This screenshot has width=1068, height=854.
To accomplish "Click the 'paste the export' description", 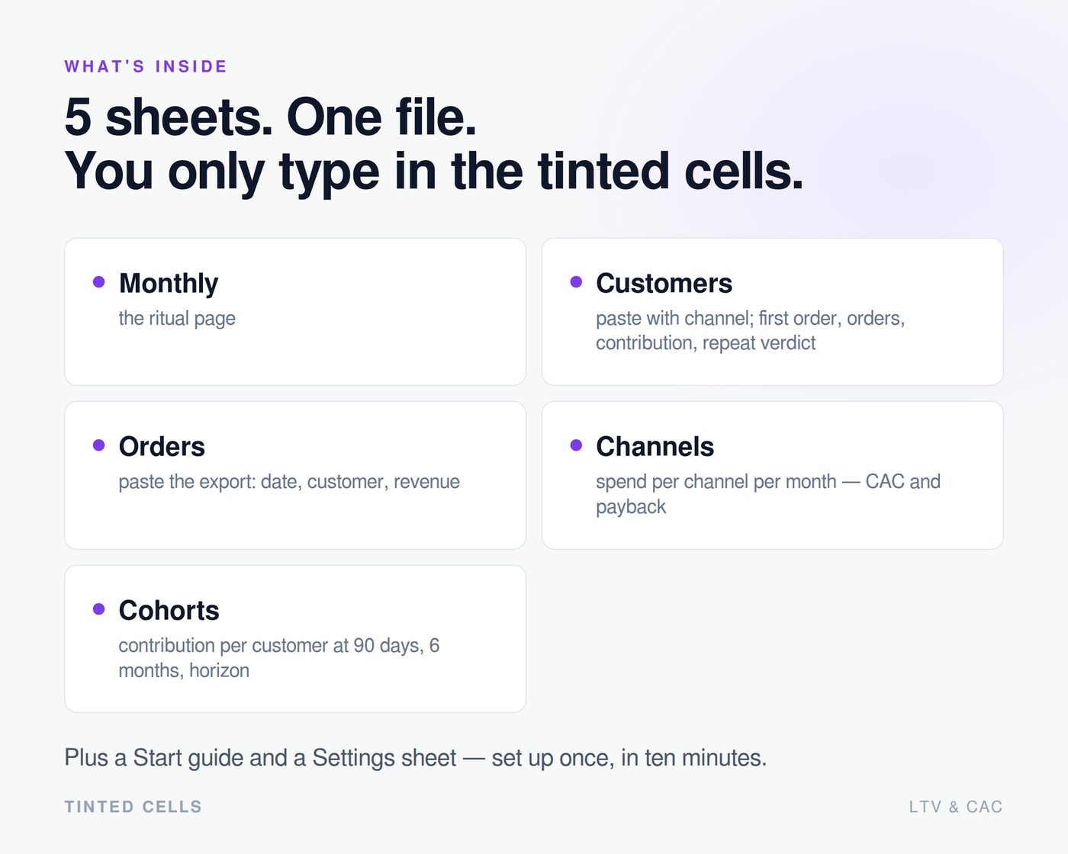I will click(x=289, y=482).
